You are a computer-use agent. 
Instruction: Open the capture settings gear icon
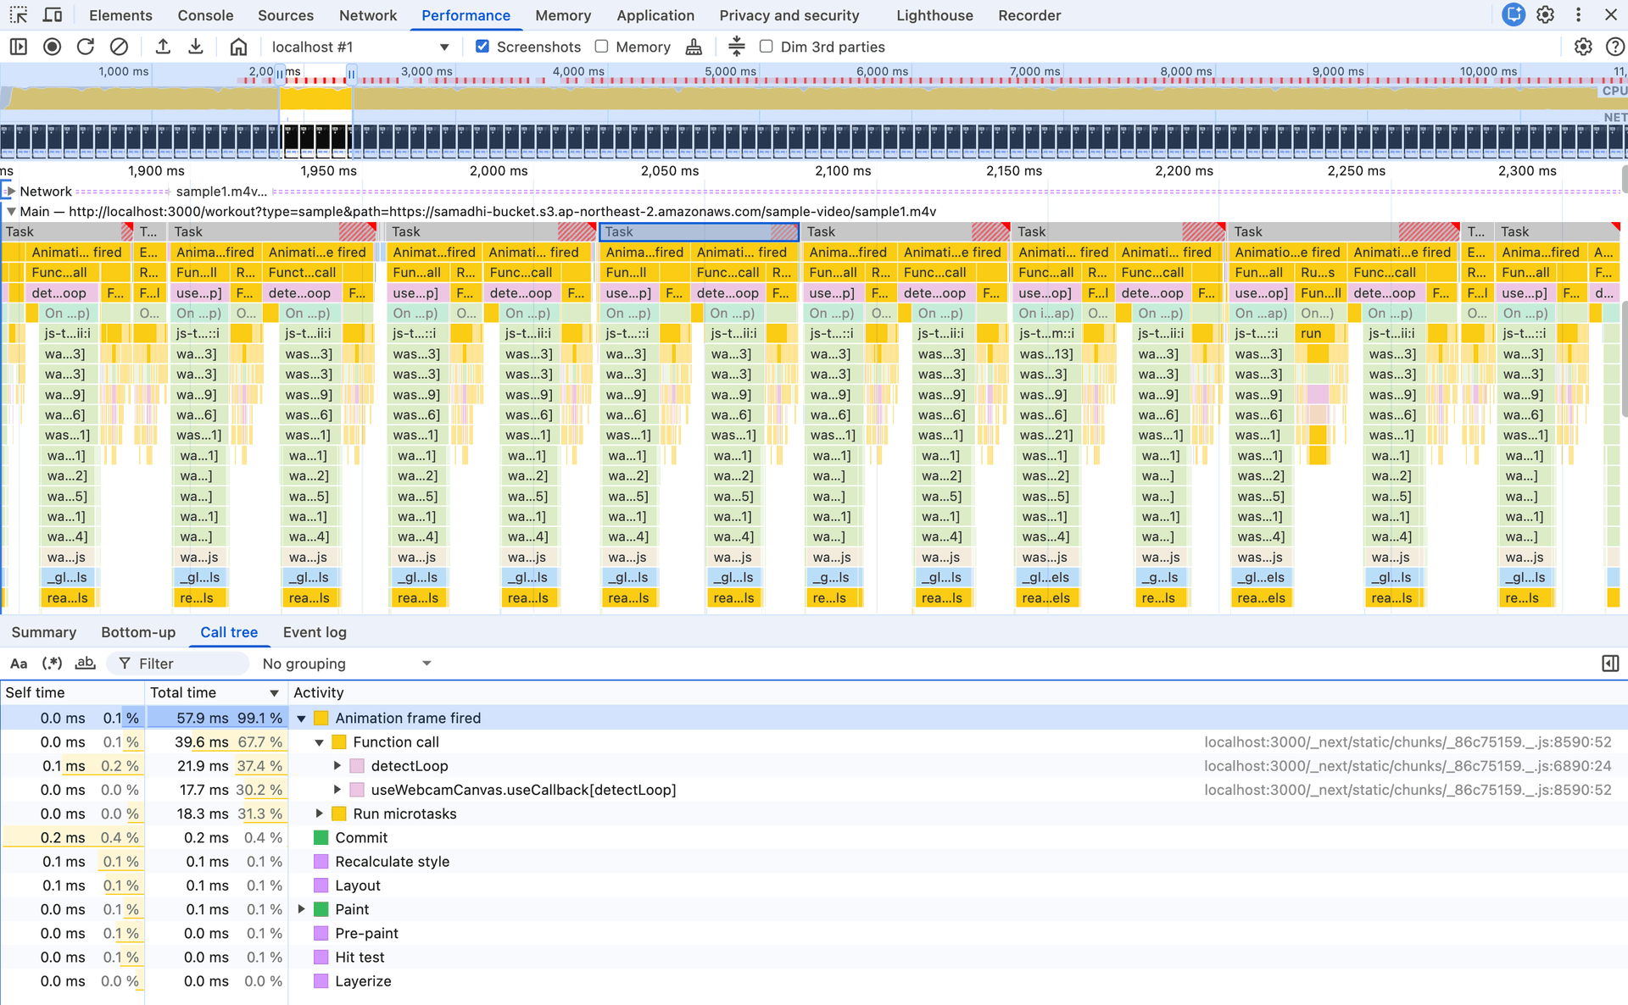pyautogui.click(x=1582, y=47)
